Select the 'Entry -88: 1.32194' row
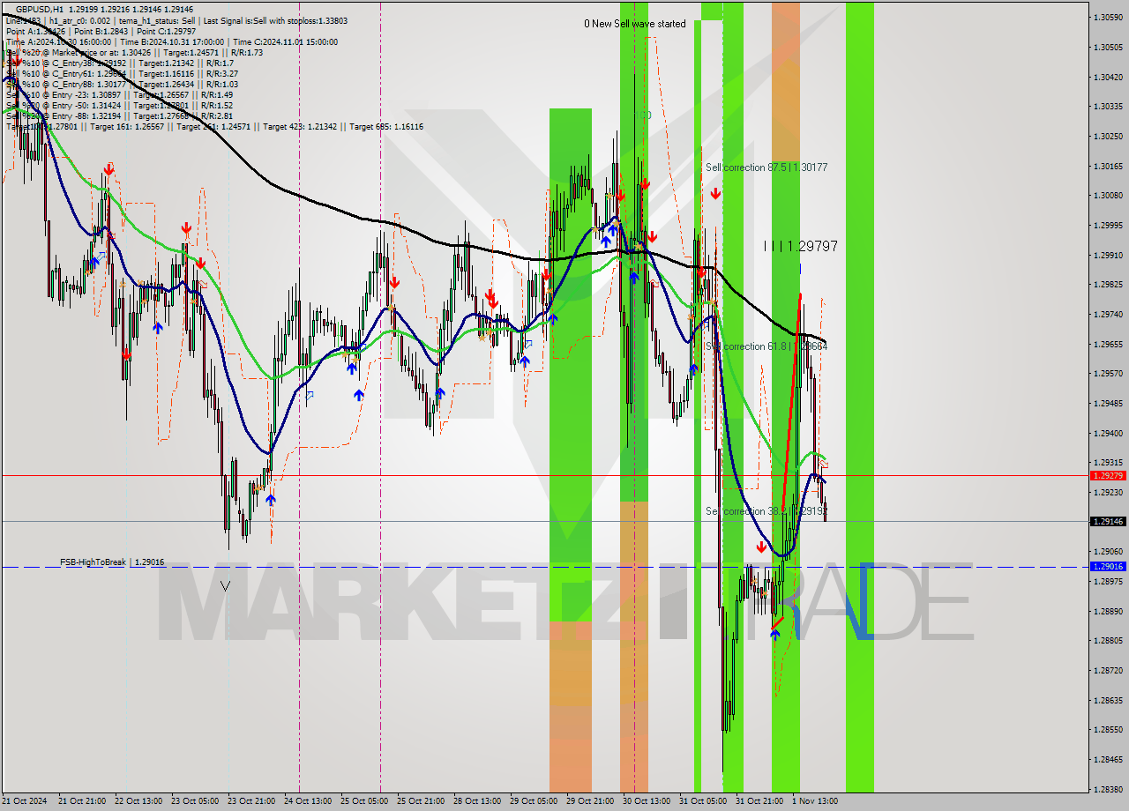The width and height of the screenshot is (1129, 811). [x=119, y=115]
